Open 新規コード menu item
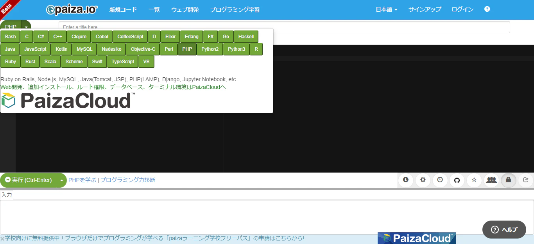Image resolution: width=534 pixels, height=244 pixels. (123, 10)
